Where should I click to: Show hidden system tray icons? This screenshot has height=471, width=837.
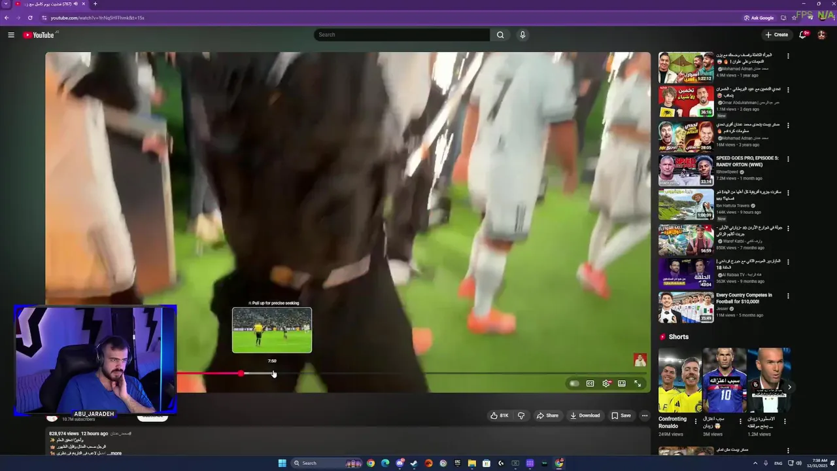(754, 463)
